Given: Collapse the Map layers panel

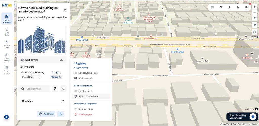Looking at the screenshot, I should 61,60.
